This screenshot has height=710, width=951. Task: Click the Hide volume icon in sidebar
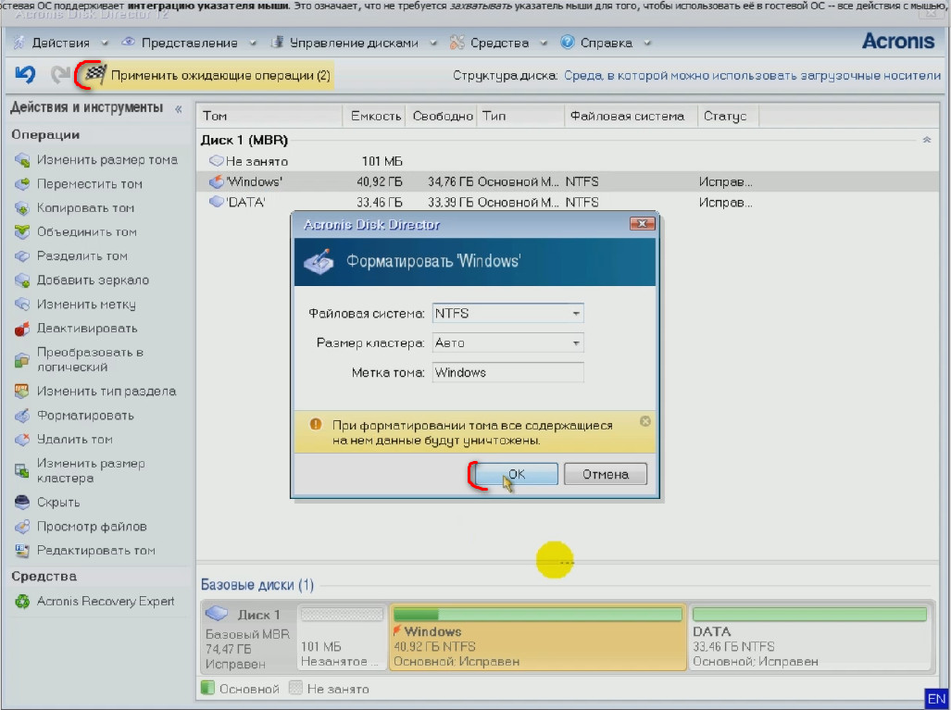coord(22,503)
